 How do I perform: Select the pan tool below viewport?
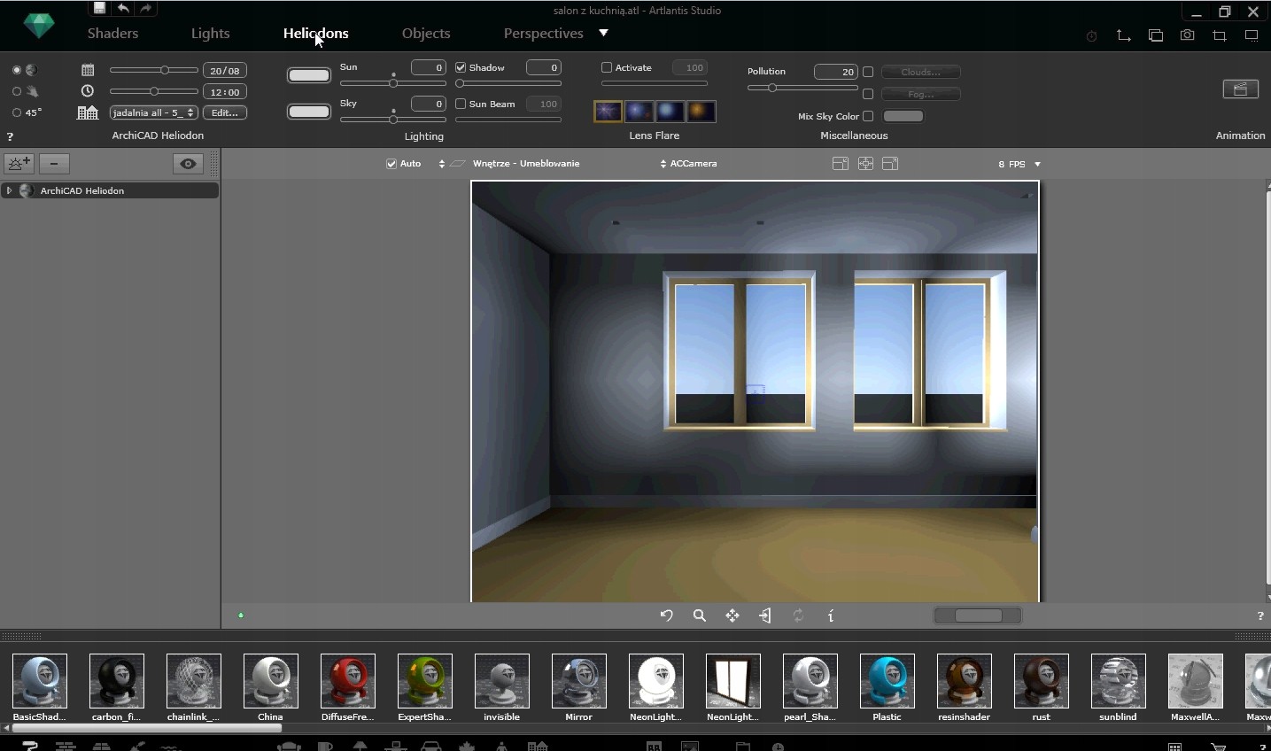coord(732,616)
